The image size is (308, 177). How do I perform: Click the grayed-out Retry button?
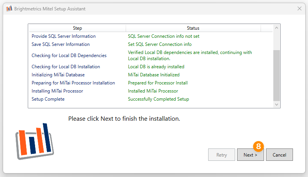point(222,155)
